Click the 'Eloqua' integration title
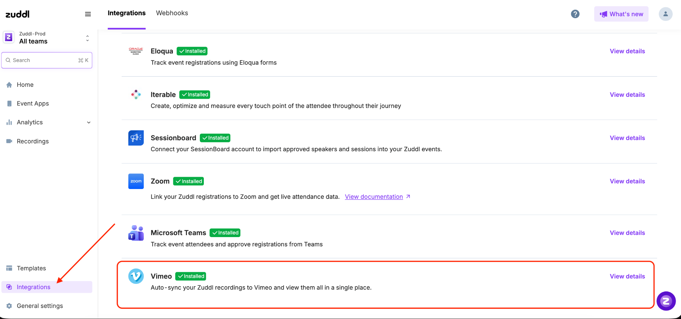This screenshot has height=319, width=681. point(162,51)
